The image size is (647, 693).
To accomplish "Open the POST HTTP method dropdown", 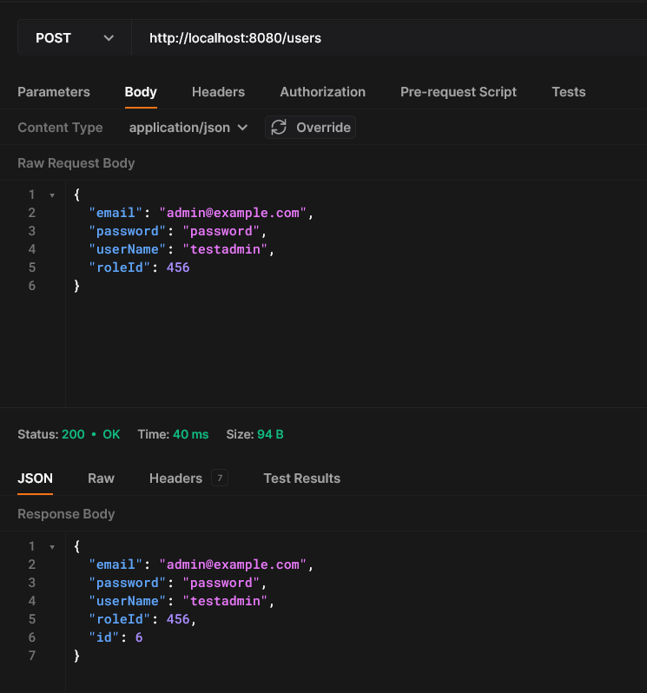I will point(74,38).
